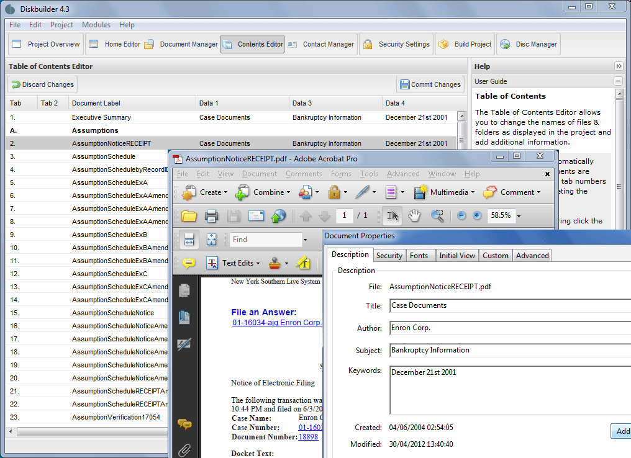Viewport: 631px width, 458px height.
Task: Open the Text Edits tool
Action: click(x=234, y=263)
